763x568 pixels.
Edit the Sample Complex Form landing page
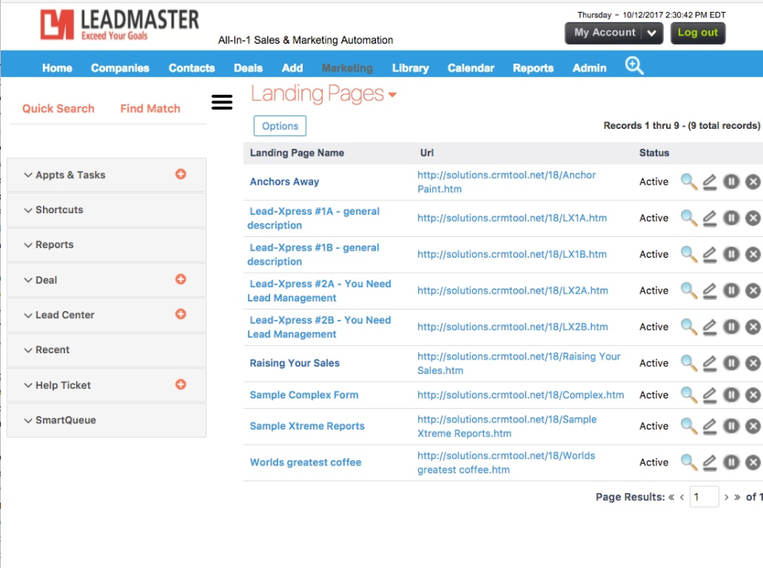click(x=710, y=395)
